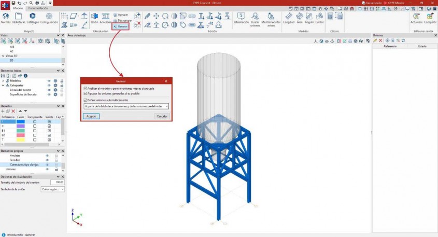The height and width of the screenshot is (237, 438).
Task: Close the Generar dialog
Action: (166, 81)
